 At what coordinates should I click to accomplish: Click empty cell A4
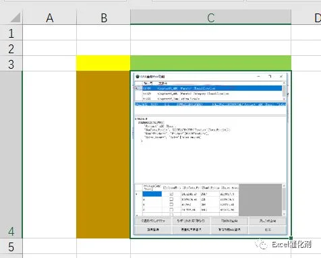pyautogui.click(x=49, y=154)
